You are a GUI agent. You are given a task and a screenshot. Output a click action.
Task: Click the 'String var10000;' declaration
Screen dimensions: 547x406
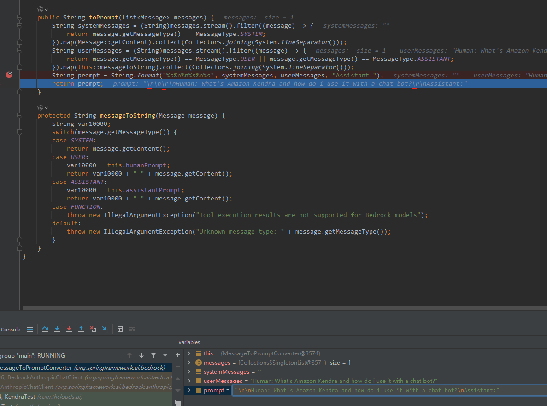point(81,124)
